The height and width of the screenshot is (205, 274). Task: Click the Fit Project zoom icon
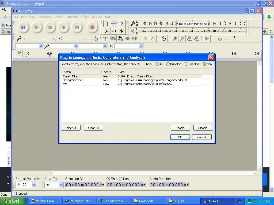pos(197,38)
